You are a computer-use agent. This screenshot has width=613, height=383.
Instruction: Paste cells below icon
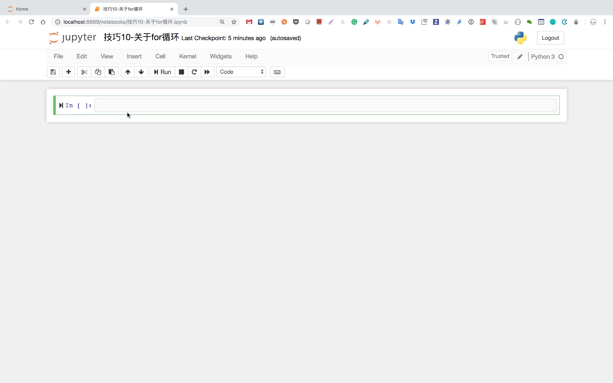pyautogui.click(x=111, y=72)
